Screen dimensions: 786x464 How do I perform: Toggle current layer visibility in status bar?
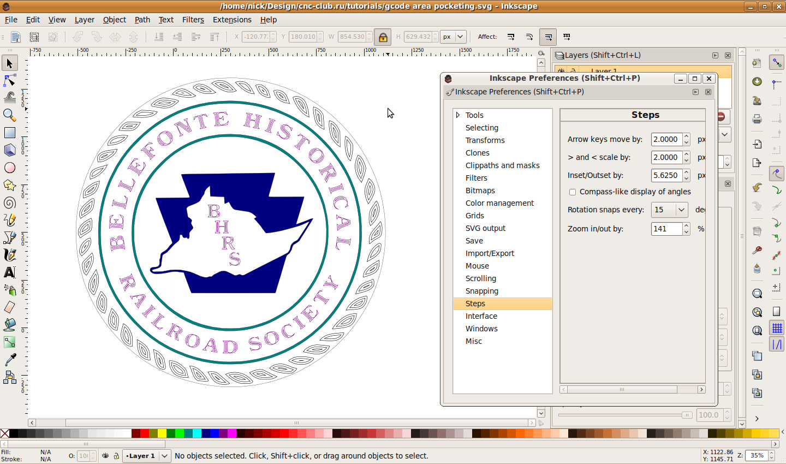click(105, 456)
